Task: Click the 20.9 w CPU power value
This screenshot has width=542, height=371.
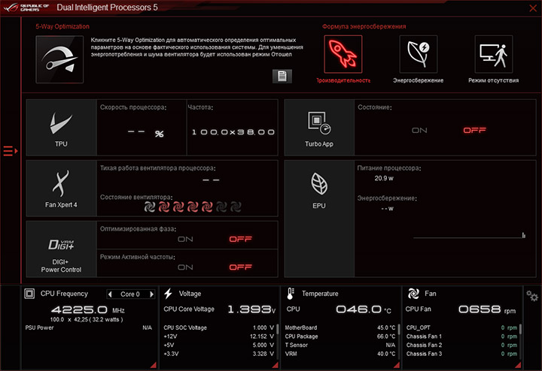Action: pos(384,178)
